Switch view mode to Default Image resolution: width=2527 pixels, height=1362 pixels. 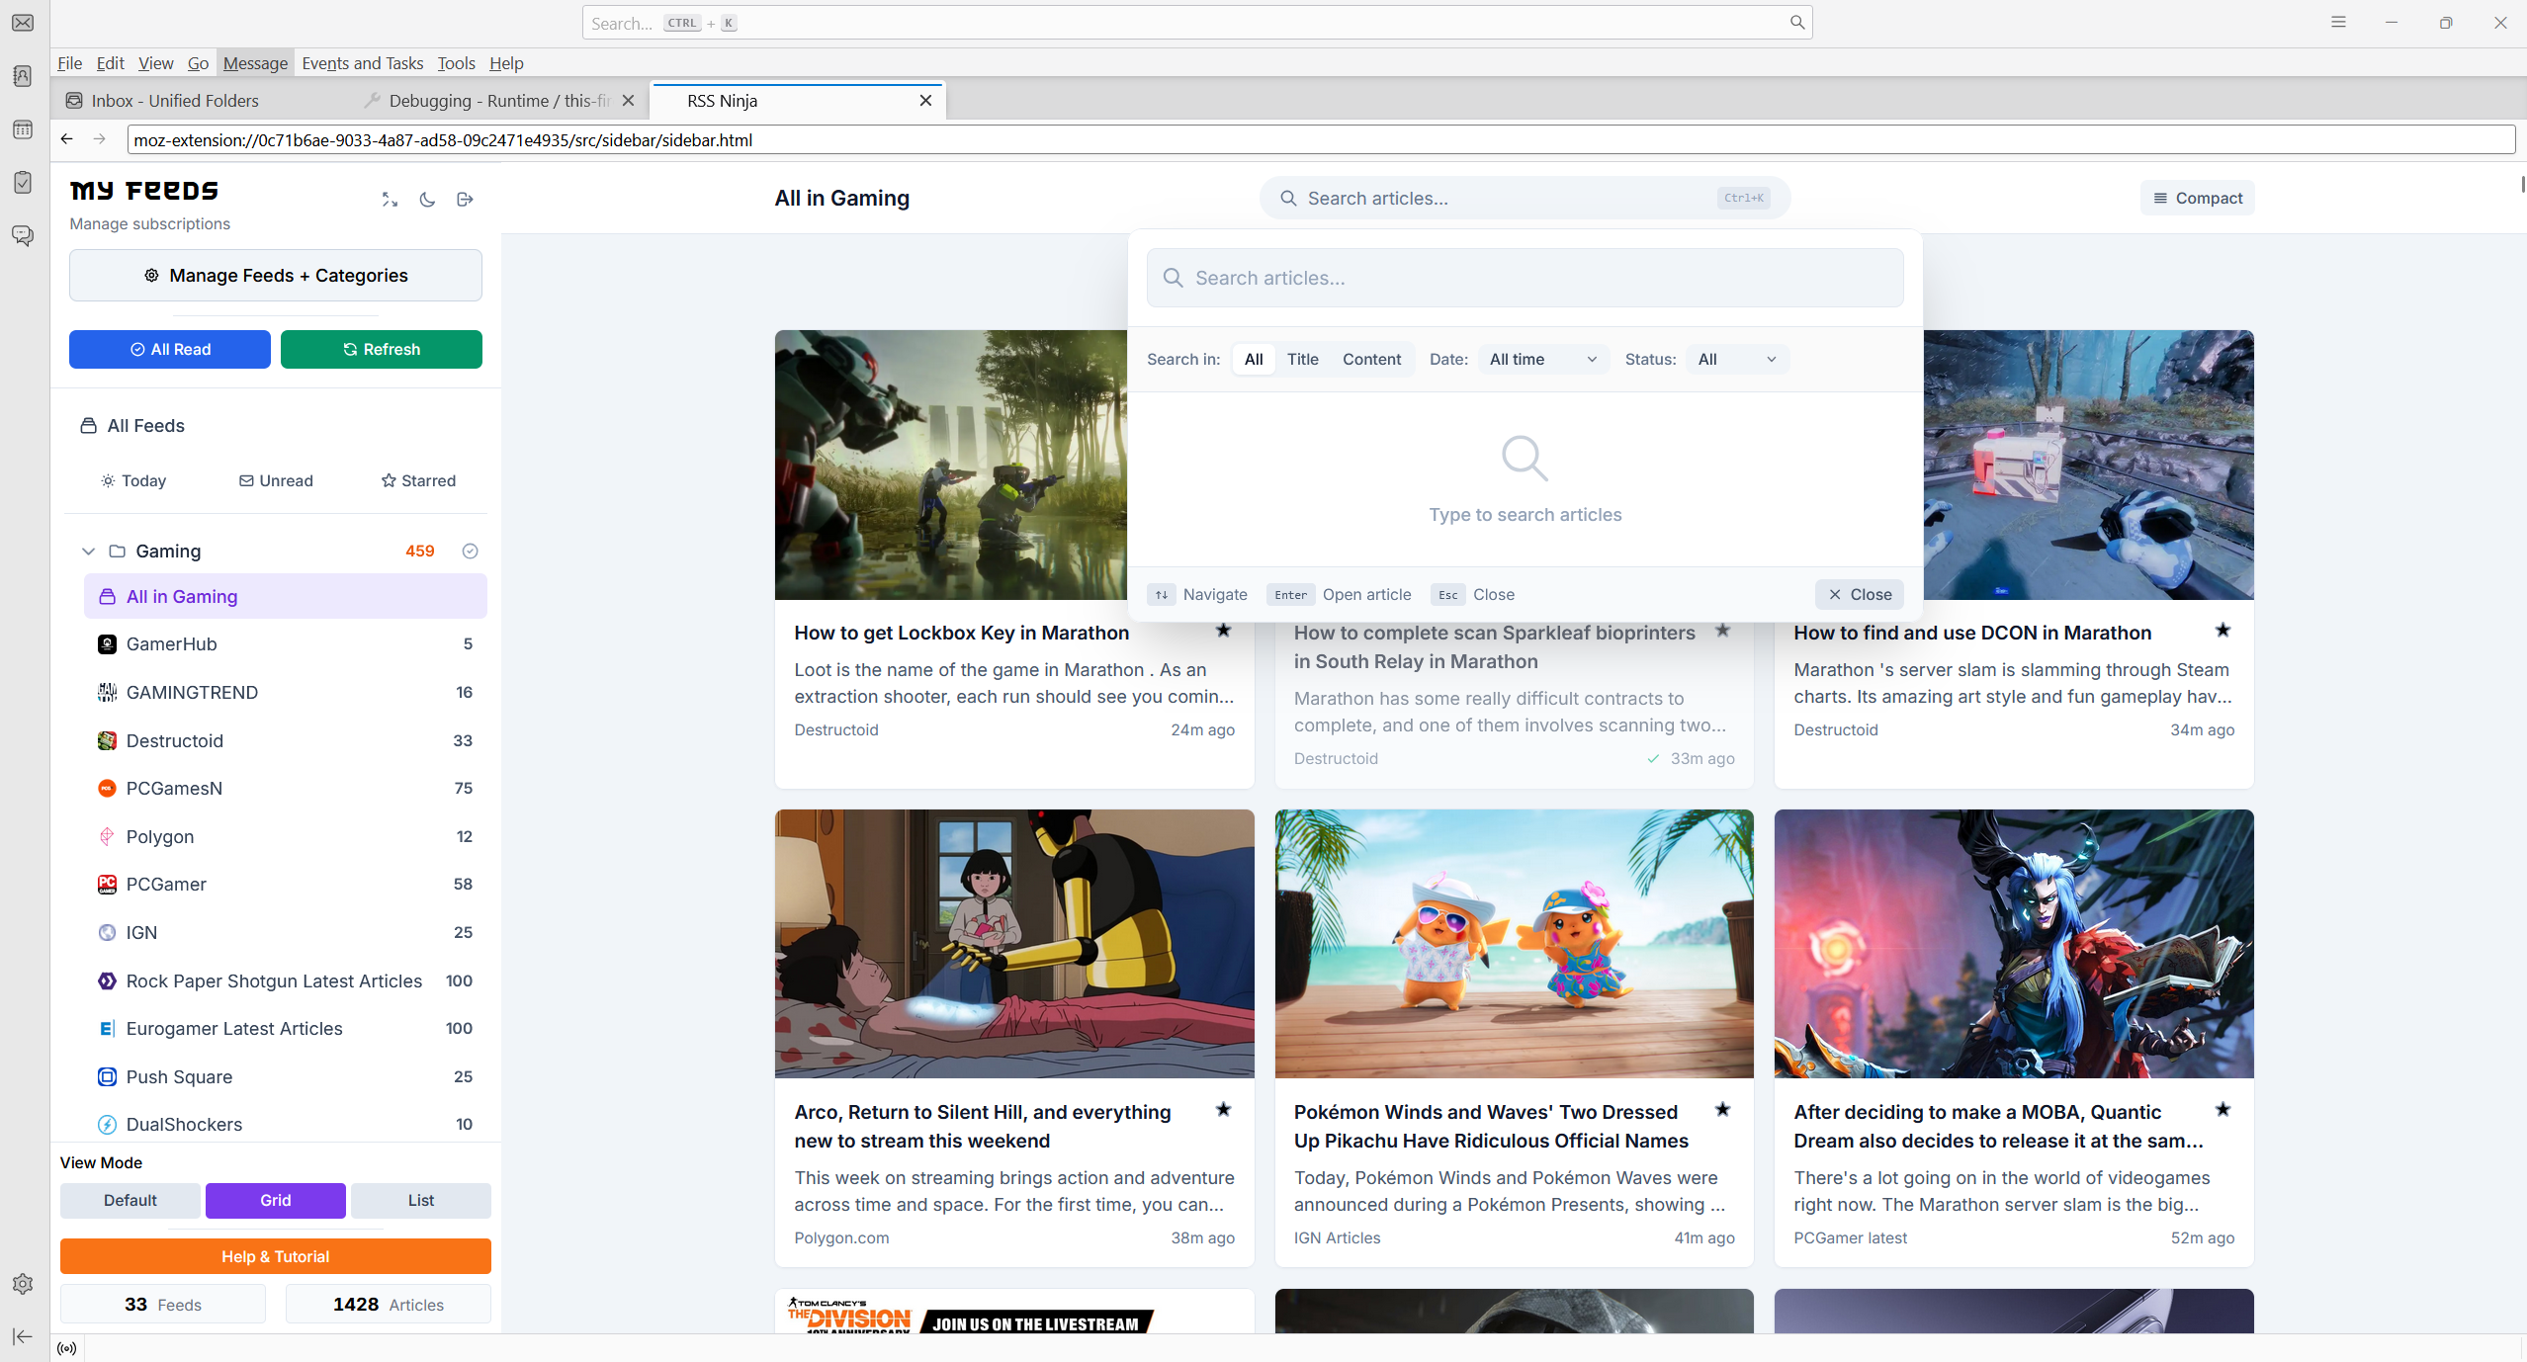[x=131, y=1200]
